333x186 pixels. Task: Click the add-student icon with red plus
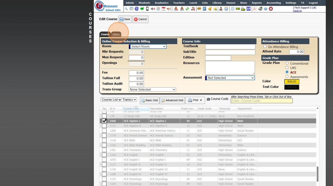176,9
